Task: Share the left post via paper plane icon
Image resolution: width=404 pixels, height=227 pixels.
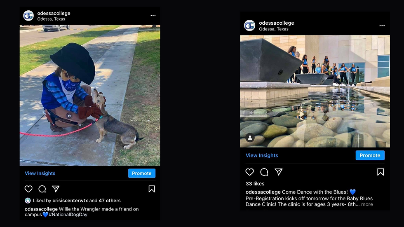Action: click(x=56, y=189)
